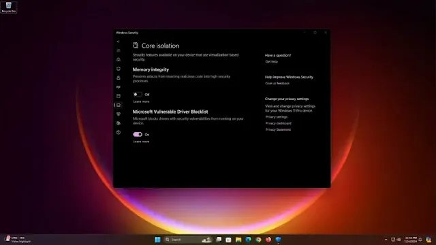Open the Privacy Statement link
The image size is (436, 245).
[278, 130]
